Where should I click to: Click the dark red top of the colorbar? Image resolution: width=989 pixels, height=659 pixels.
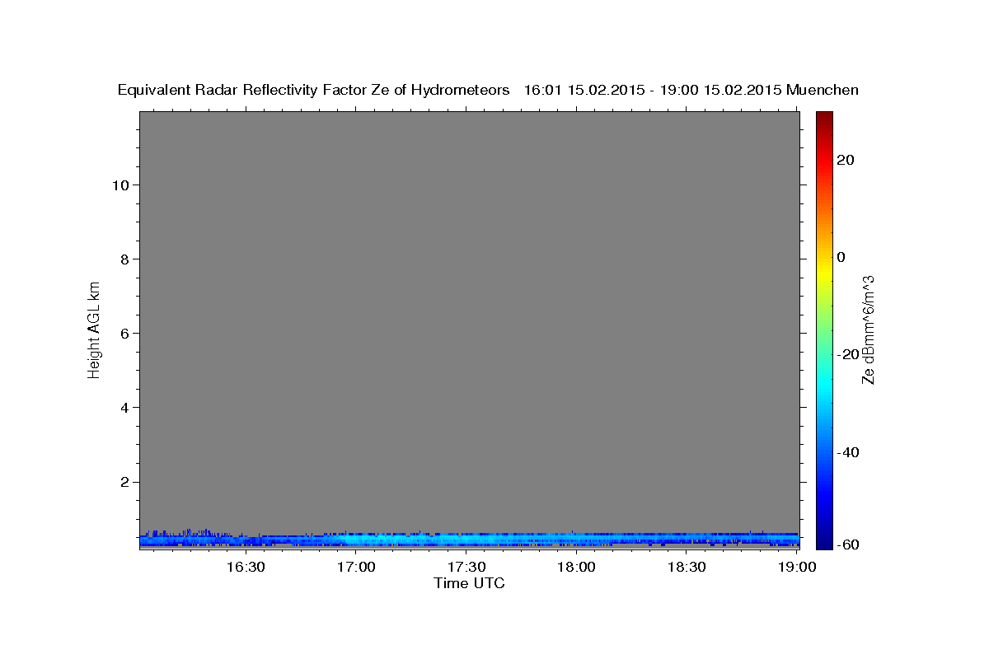coord(824,118)
